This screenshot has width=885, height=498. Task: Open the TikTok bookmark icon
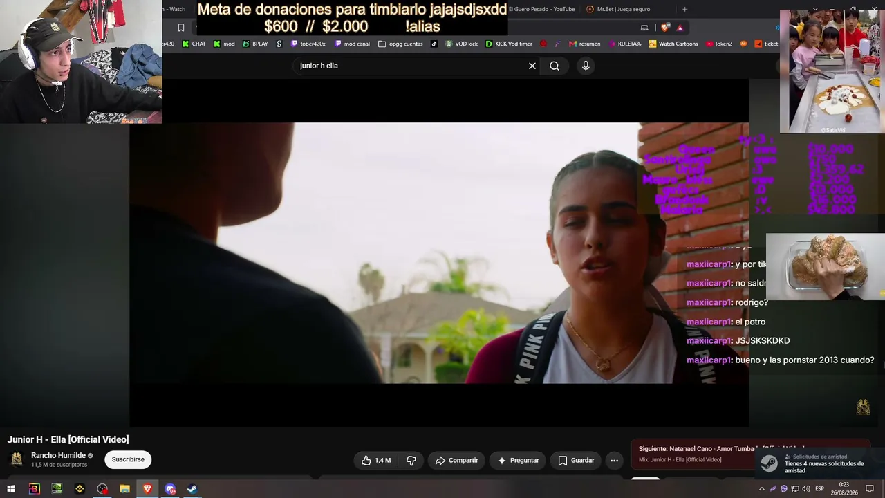[434, 44]
